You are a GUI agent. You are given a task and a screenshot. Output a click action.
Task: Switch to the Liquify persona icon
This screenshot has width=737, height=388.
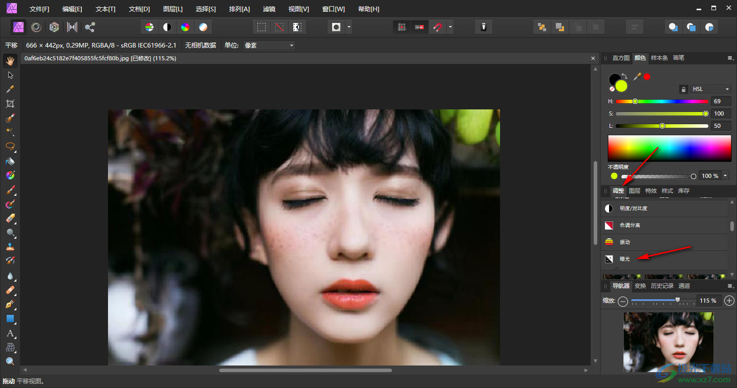(36, 27)
